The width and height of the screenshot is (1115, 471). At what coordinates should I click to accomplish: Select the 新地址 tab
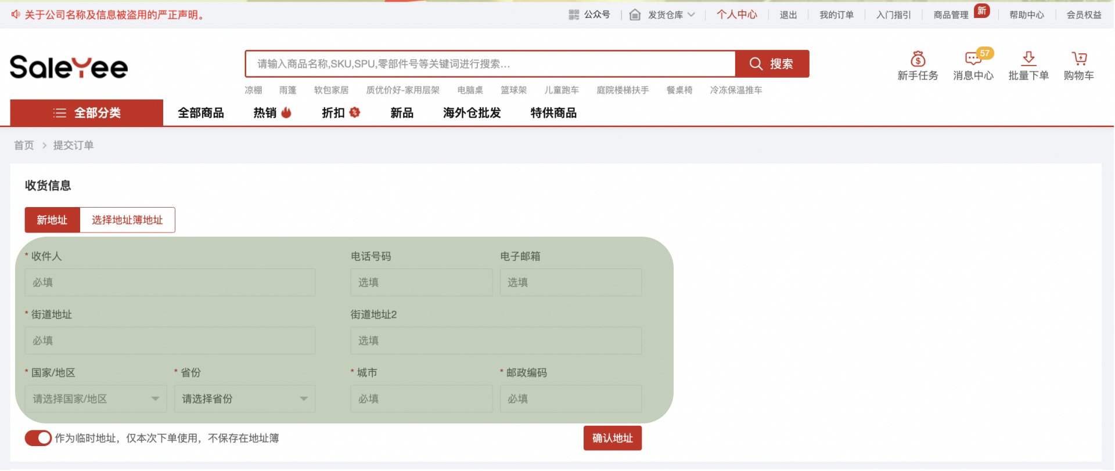click(x=52, y=220)
